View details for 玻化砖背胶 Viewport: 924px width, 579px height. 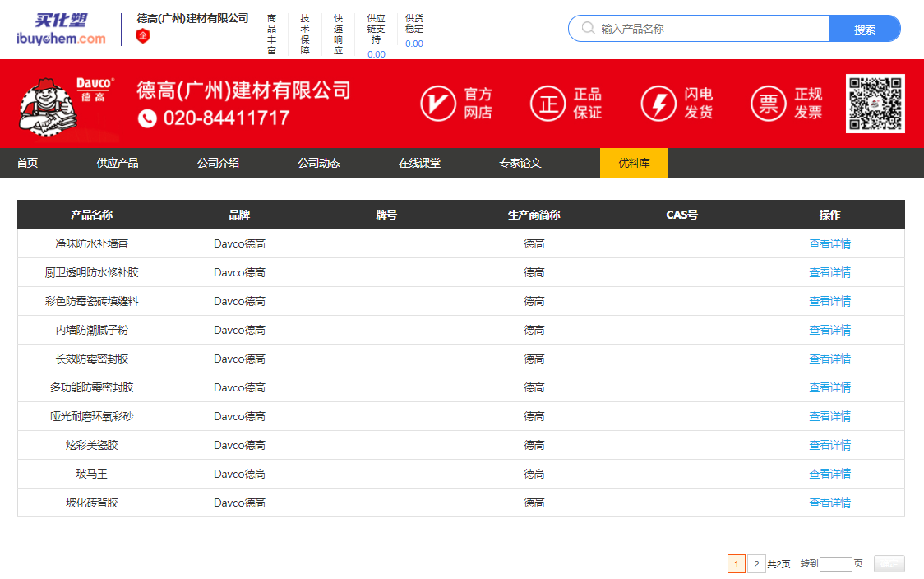coord(829,503)
